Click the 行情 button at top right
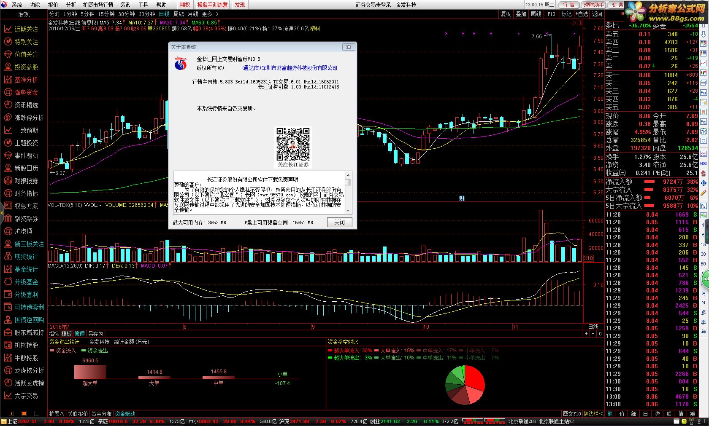 tap(569, 5)
